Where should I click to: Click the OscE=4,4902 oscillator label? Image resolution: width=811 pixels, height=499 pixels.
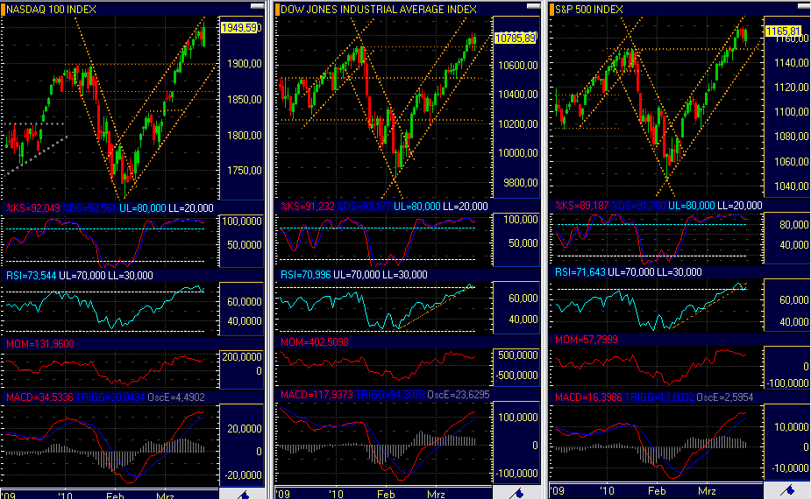point(176,397)
